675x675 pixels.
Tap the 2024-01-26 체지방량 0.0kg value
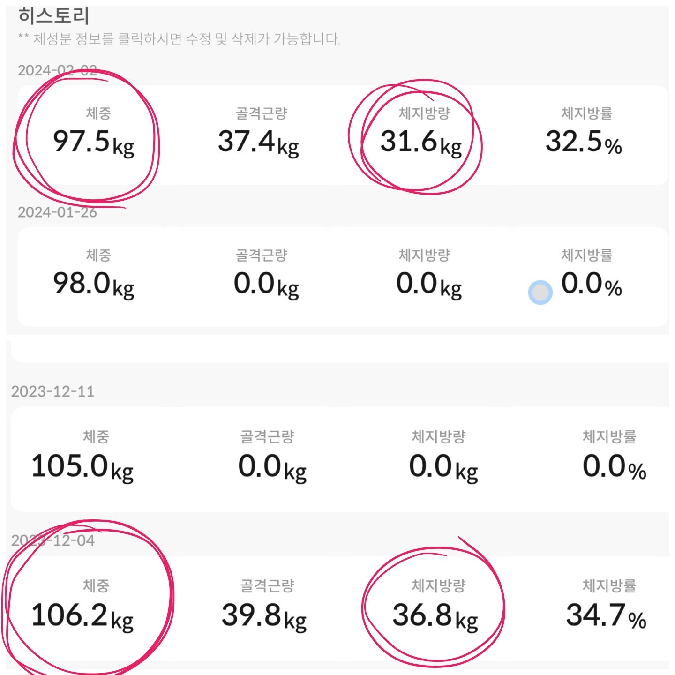pos(428,284)
